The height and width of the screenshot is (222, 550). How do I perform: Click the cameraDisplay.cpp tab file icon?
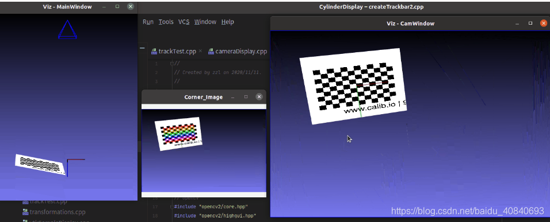[x=211, y=52]
